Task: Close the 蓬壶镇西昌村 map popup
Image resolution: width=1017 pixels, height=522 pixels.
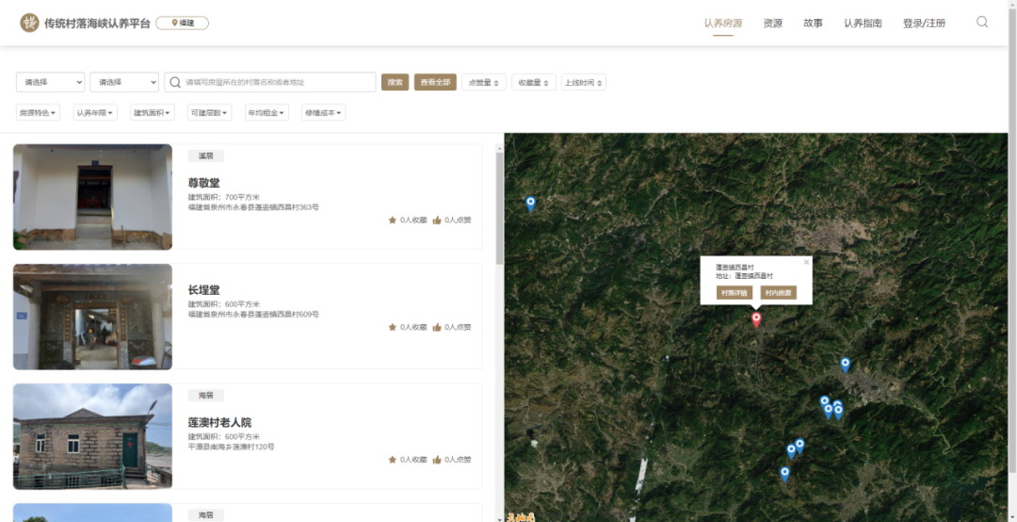Action: 806,262
